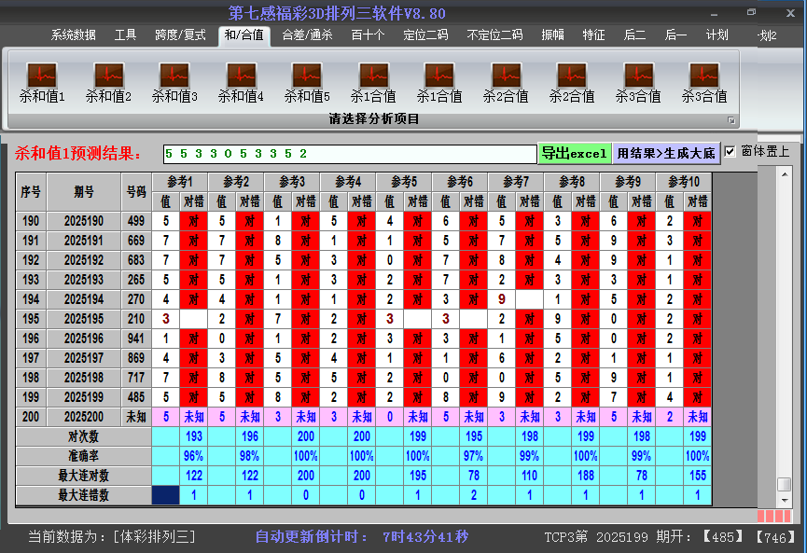The height and width of the screenshot is (553, 807).
Task: Click the 参考1 column header
Action: point(180,182)
